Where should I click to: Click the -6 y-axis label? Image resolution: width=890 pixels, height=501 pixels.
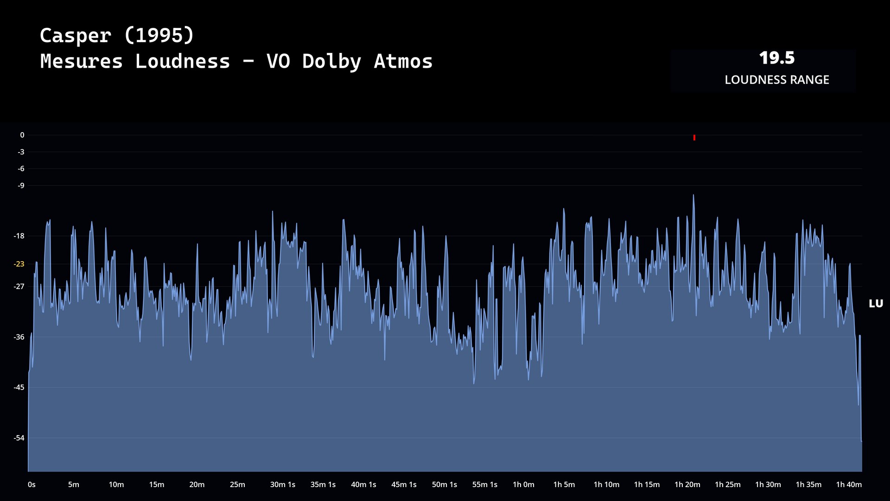[x=21, y=169]
